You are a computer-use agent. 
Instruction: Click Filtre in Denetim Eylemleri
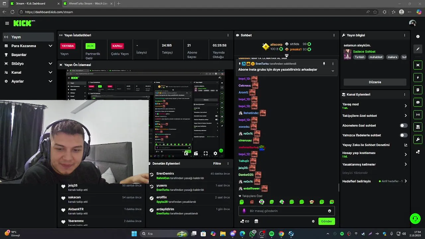[x=217, y=164]
